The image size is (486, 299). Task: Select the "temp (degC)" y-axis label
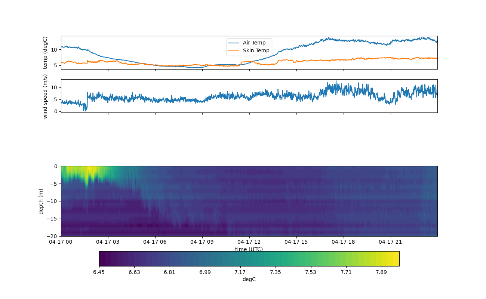point(45,53)
